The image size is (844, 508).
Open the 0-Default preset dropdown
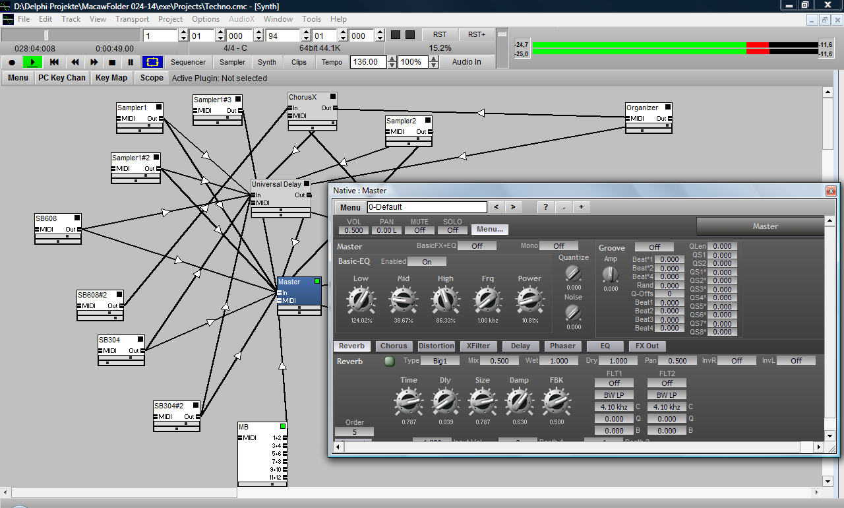pyautogui.click(x=427, y=206)
